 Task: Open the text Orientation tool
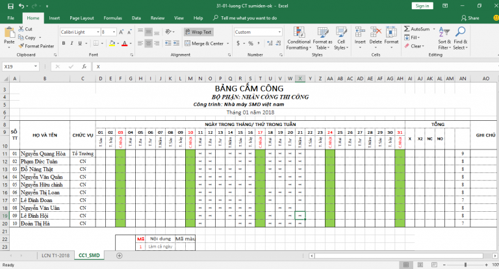pos(168,32)
